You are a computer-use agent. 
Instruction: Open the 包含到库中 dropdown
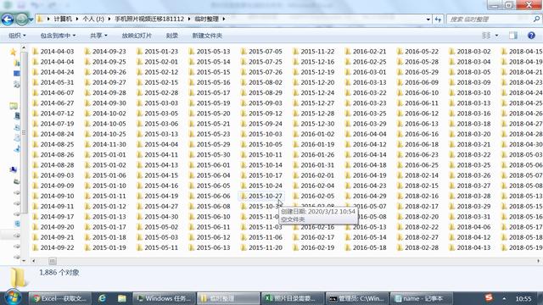point(58,36)
